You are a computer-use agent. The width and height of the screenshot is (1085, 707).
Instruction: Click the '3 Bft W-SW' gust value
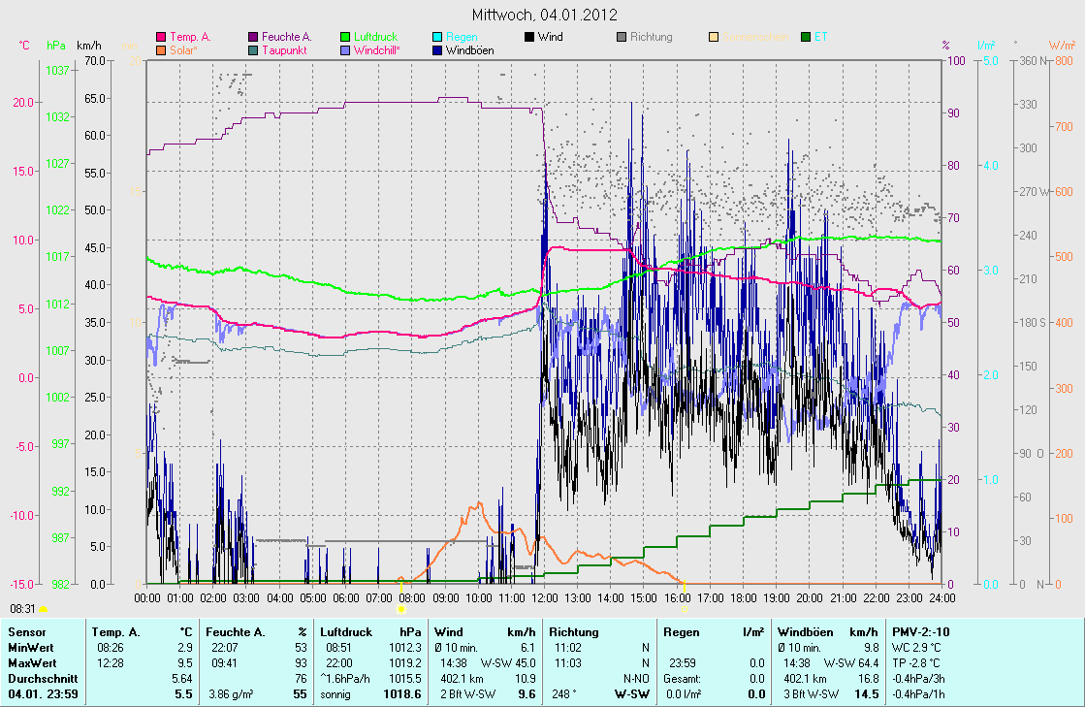pyautogui.click(x=811, y=693)
